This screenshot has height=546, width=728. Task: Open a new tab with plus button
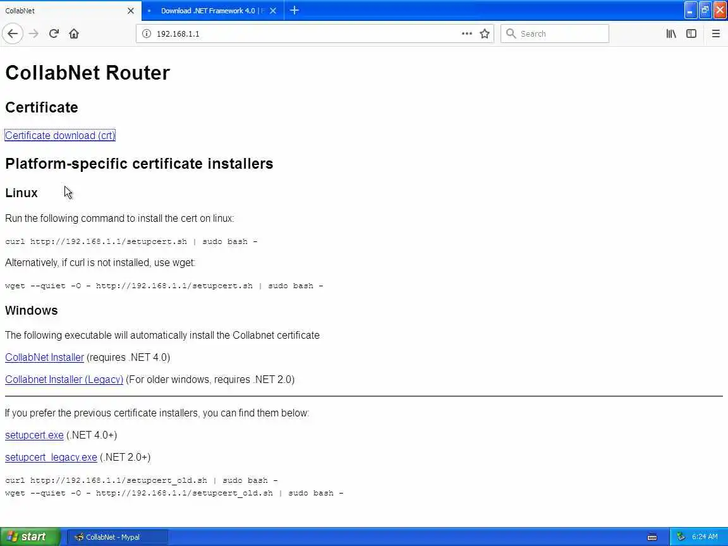click(294, 10)
